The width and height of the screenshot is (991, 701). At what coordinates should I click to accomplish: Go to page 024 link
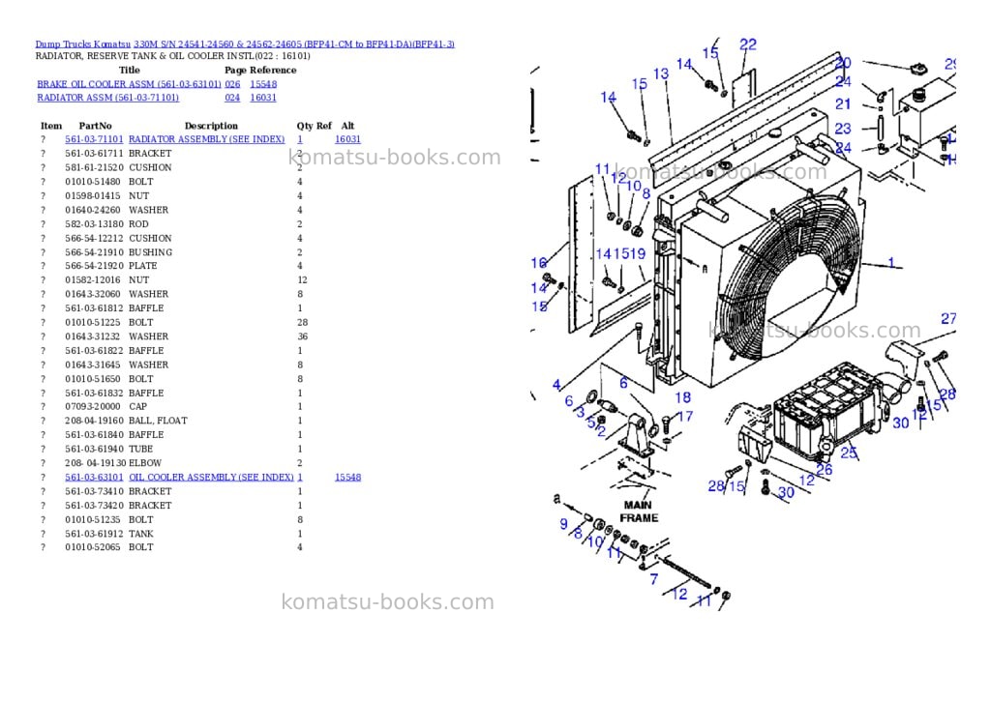coord(232,98)
